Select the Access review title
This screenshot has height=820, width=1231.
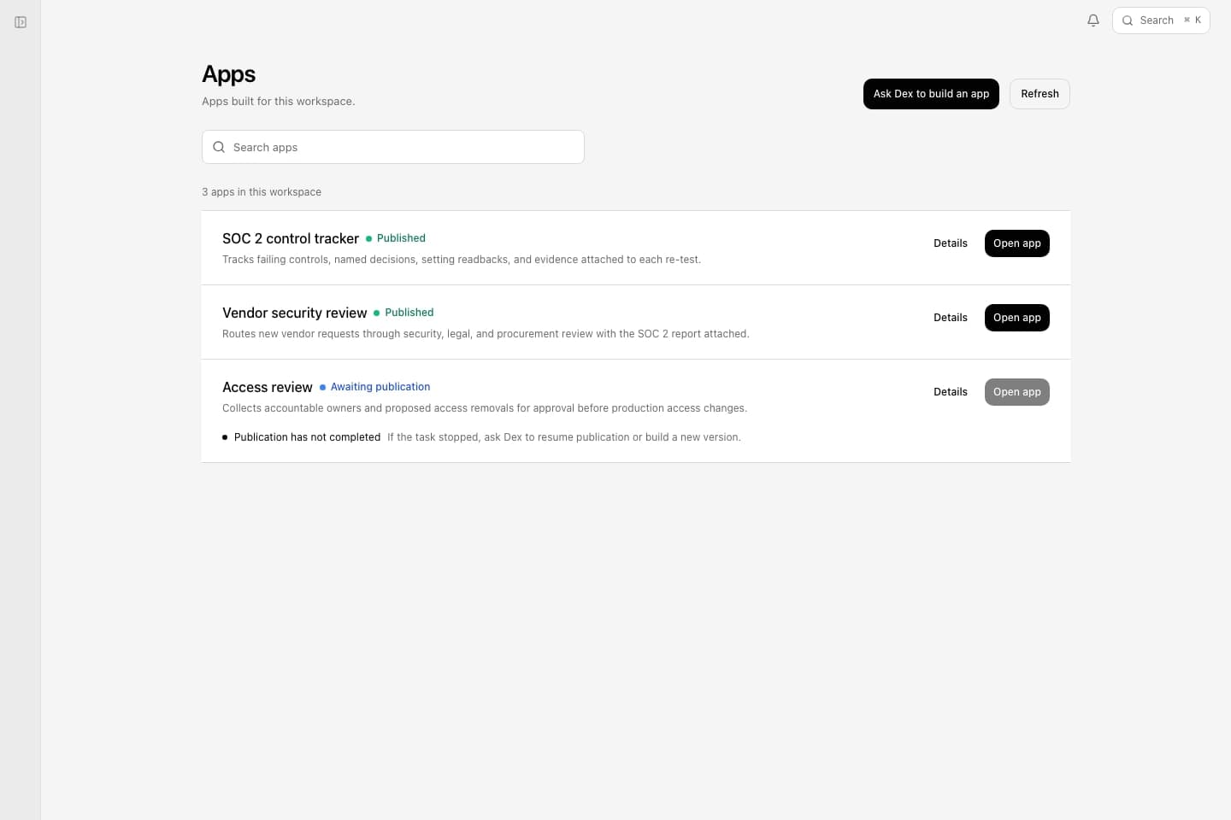tap(268, 387)
